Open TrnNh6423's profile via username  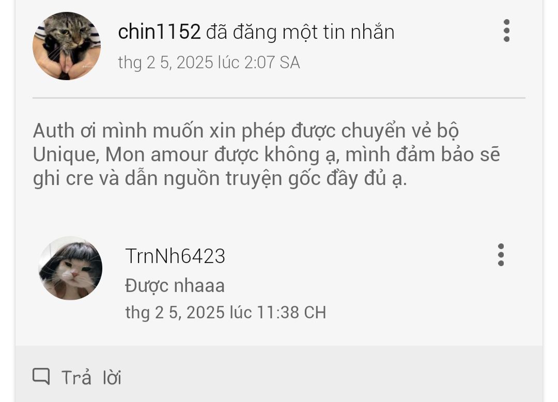175,256
